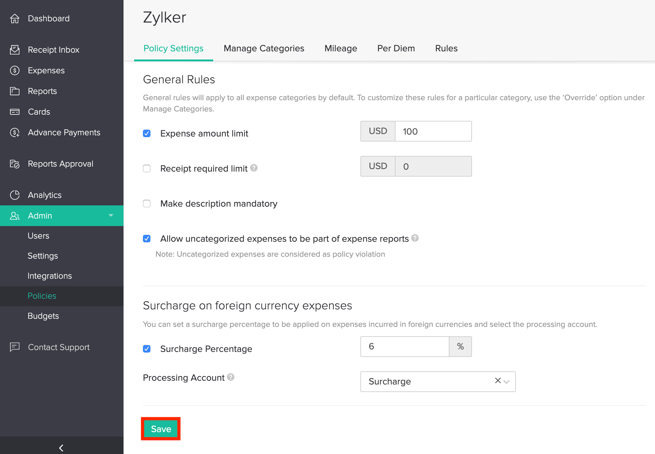Check Make description mandatory box

point(147,204)
